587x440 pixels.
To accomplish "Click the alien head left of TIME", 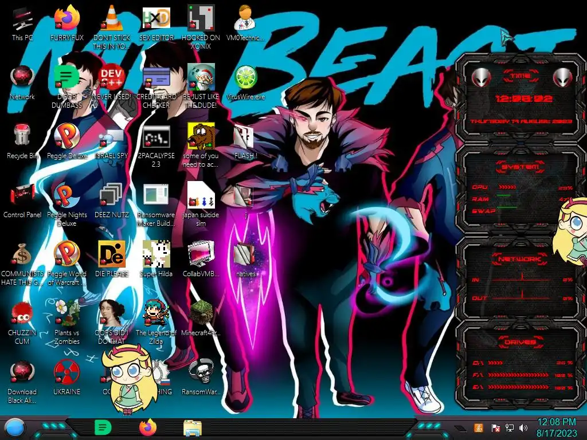I will pos(481,78).
